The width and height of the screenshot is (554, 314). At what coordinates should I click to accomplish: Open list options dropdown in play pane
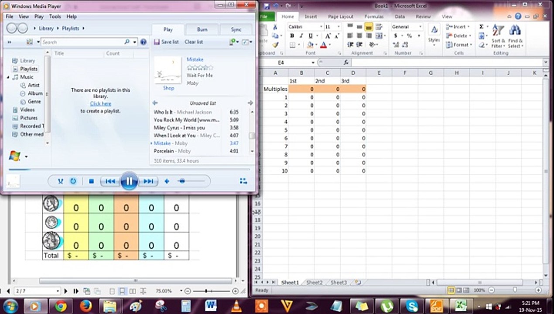tap(247, 42)
